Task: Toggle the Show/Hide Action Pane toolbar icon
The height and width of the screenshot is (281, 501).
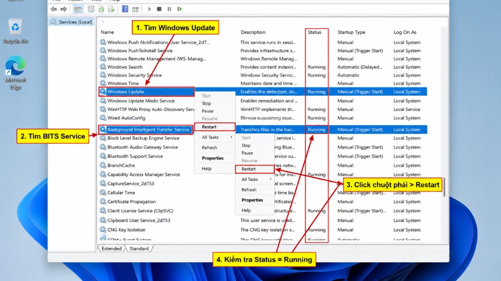Action: tap(136, 9)
